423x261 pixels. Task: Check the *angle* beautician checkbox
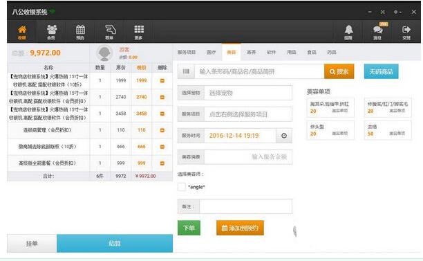(182, 187)
